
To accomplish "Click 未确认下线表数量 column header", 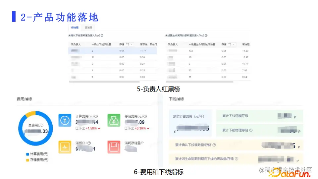I will point(101,44).
